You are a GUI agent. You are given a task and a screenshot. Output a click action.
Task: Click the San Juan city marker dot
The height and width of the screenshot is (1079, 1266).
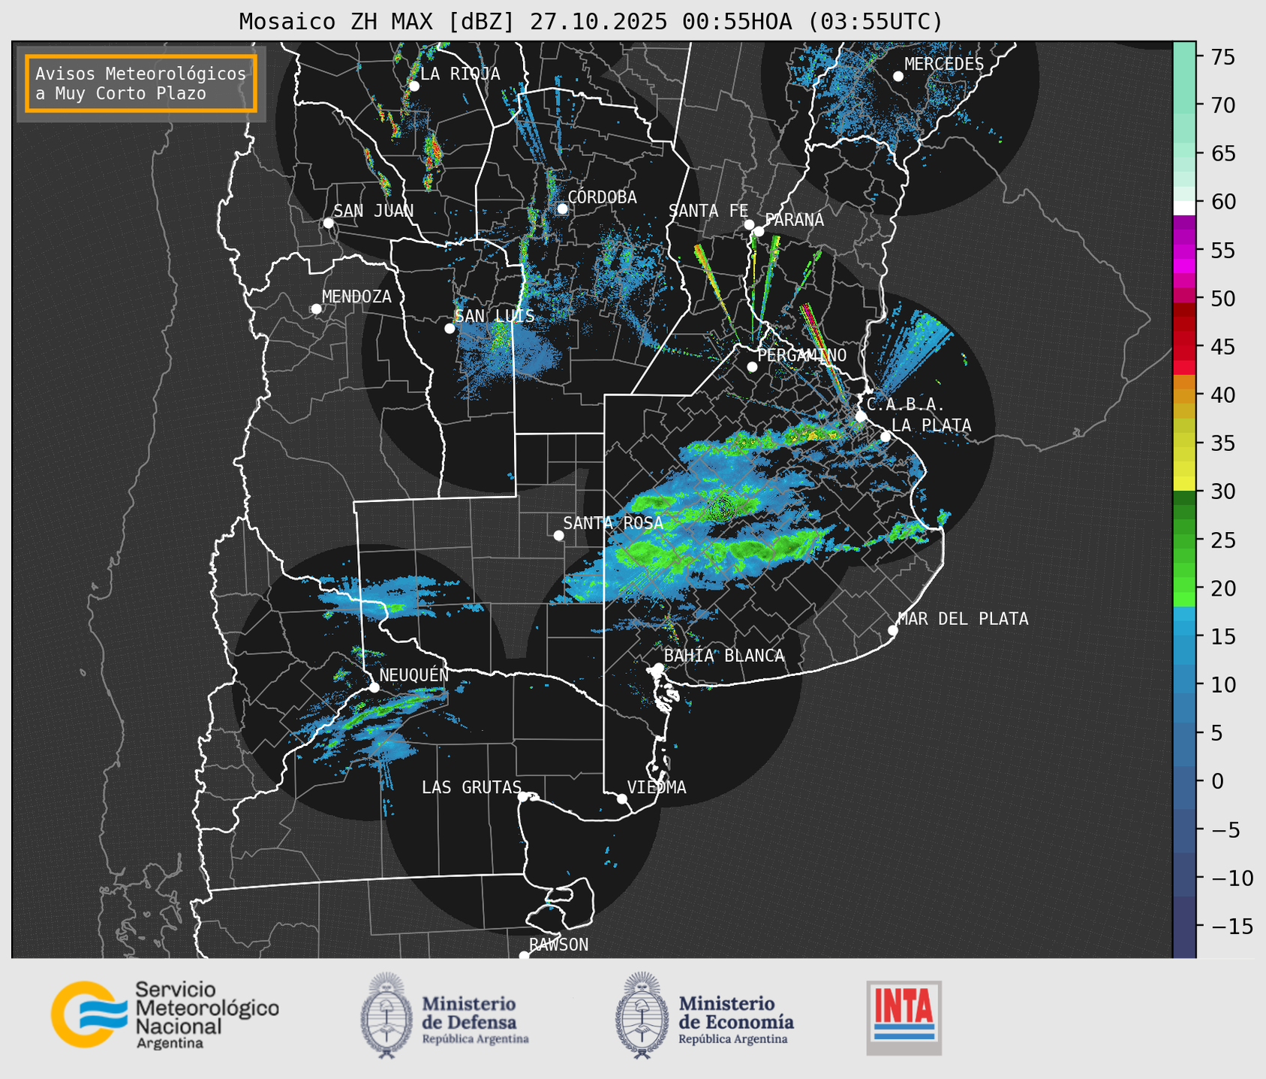coord(328,223)
